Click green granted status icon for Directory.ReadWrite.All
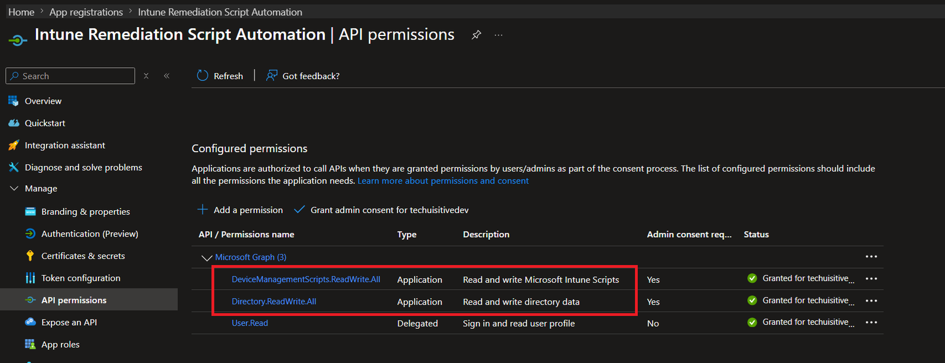The height and width of the screenshot is (363, 945). point(752,300)
